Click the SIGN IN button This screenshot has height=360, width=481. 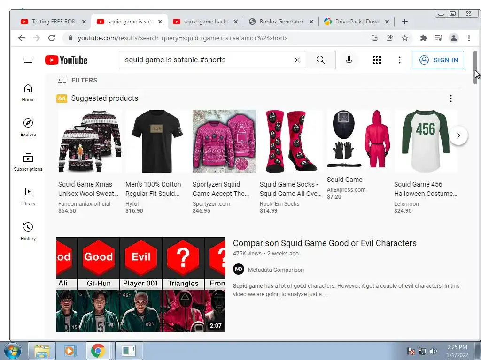(438, 60)
